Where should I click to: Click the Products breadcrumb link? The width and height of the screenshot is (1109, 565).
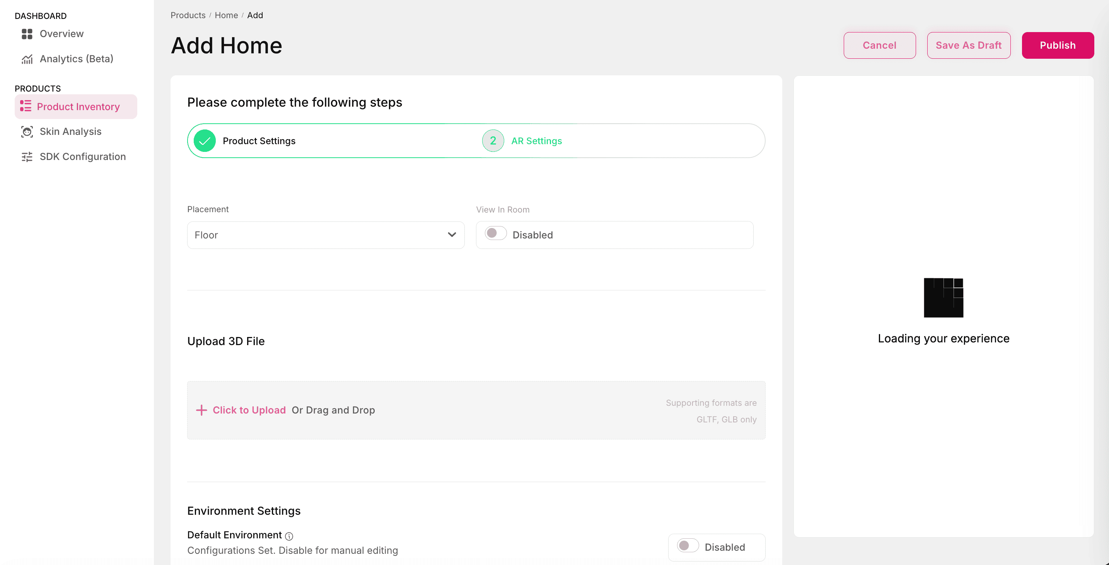click(188, 15)
